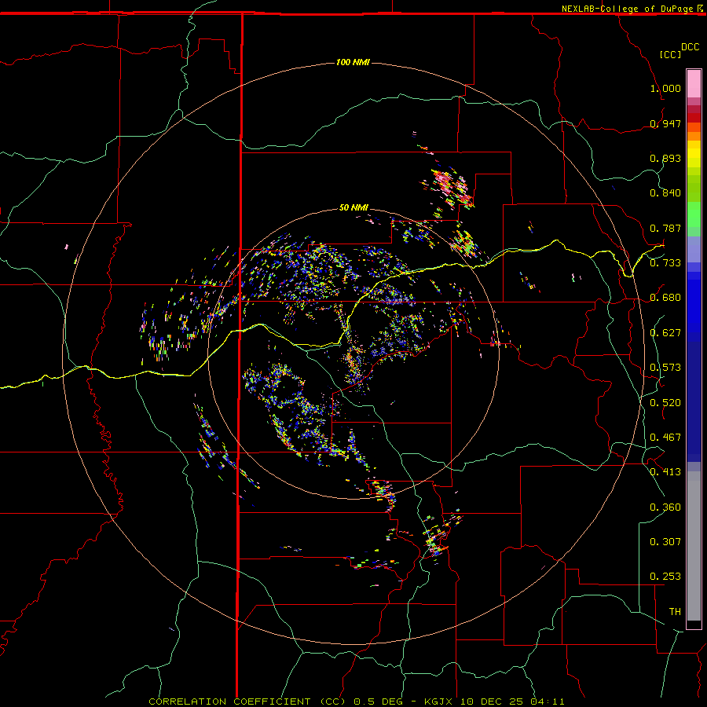The image size is (707, 707).
Task: Click the 0.413 scale value
Action: coord(665,472)
